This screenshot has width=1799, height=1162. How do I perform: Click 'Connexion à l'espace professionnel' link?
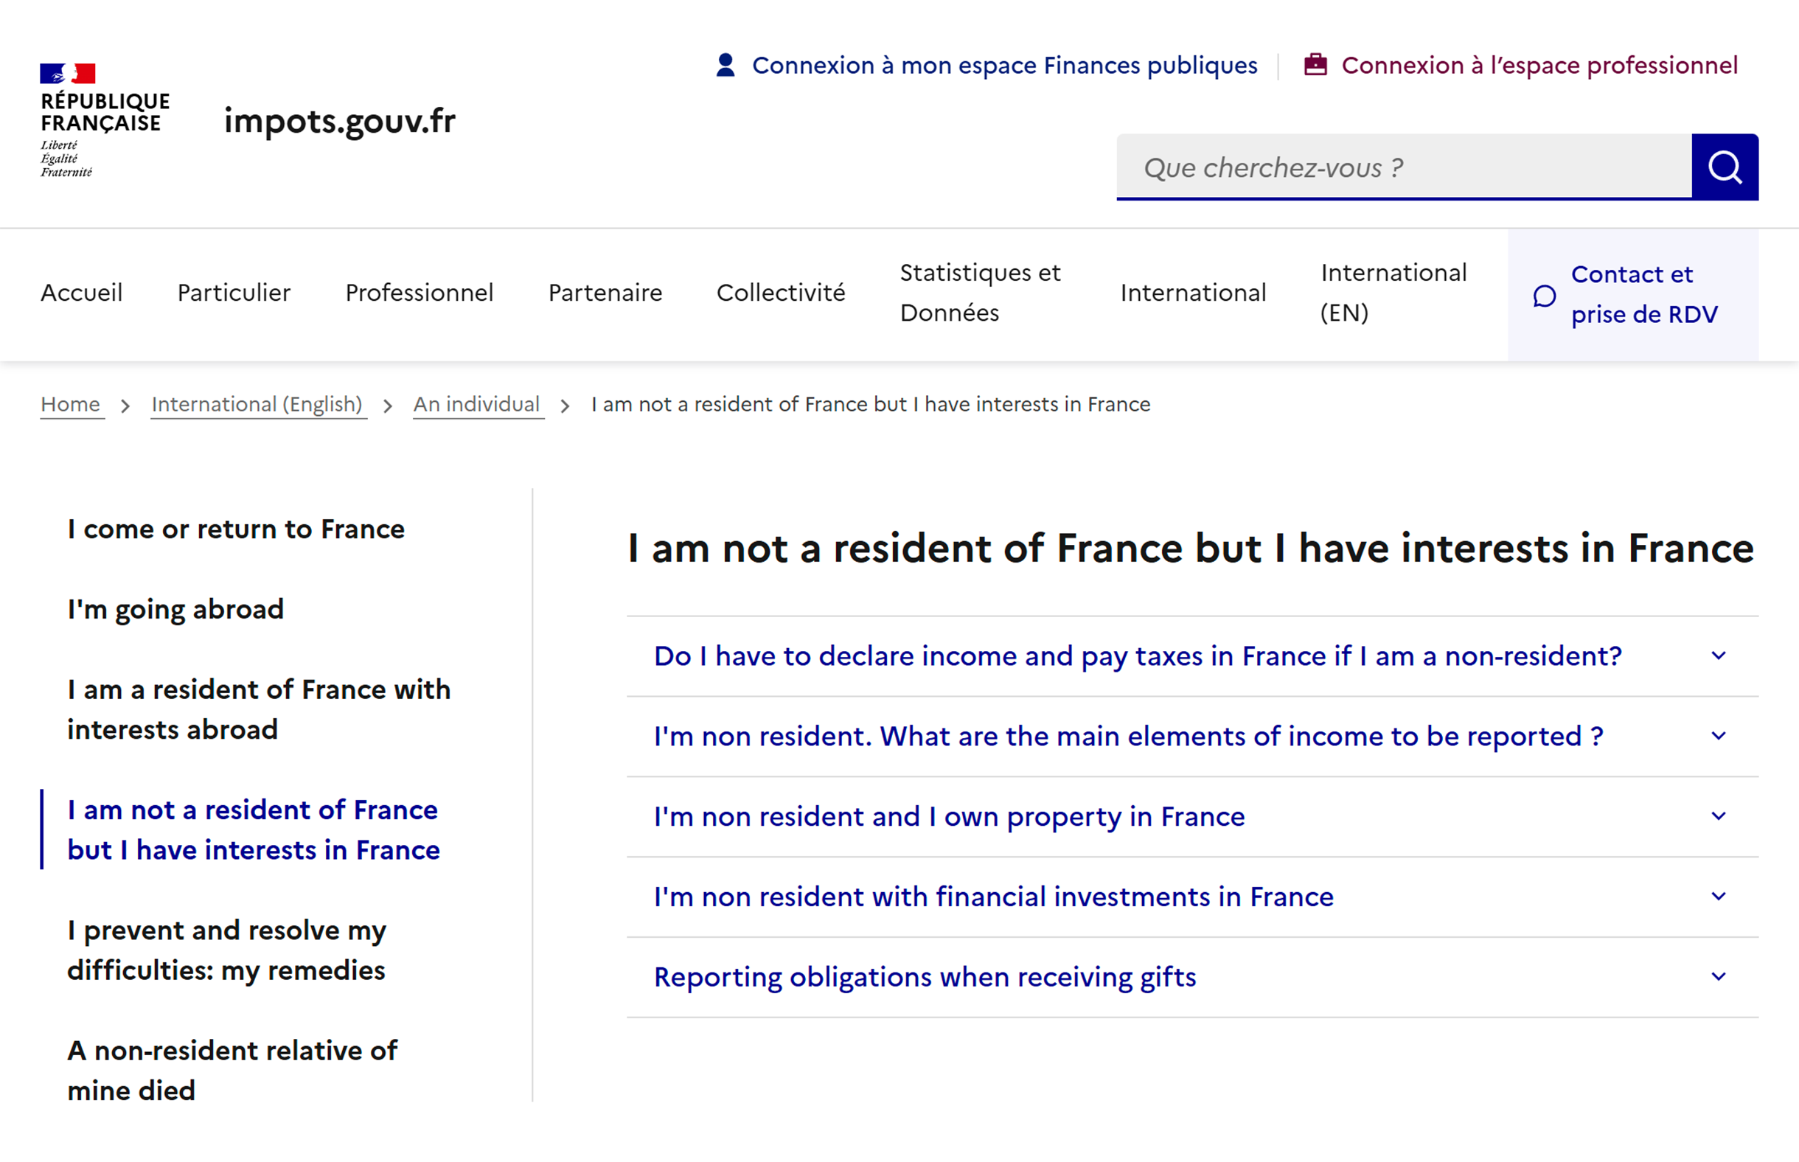point(1539,66)
